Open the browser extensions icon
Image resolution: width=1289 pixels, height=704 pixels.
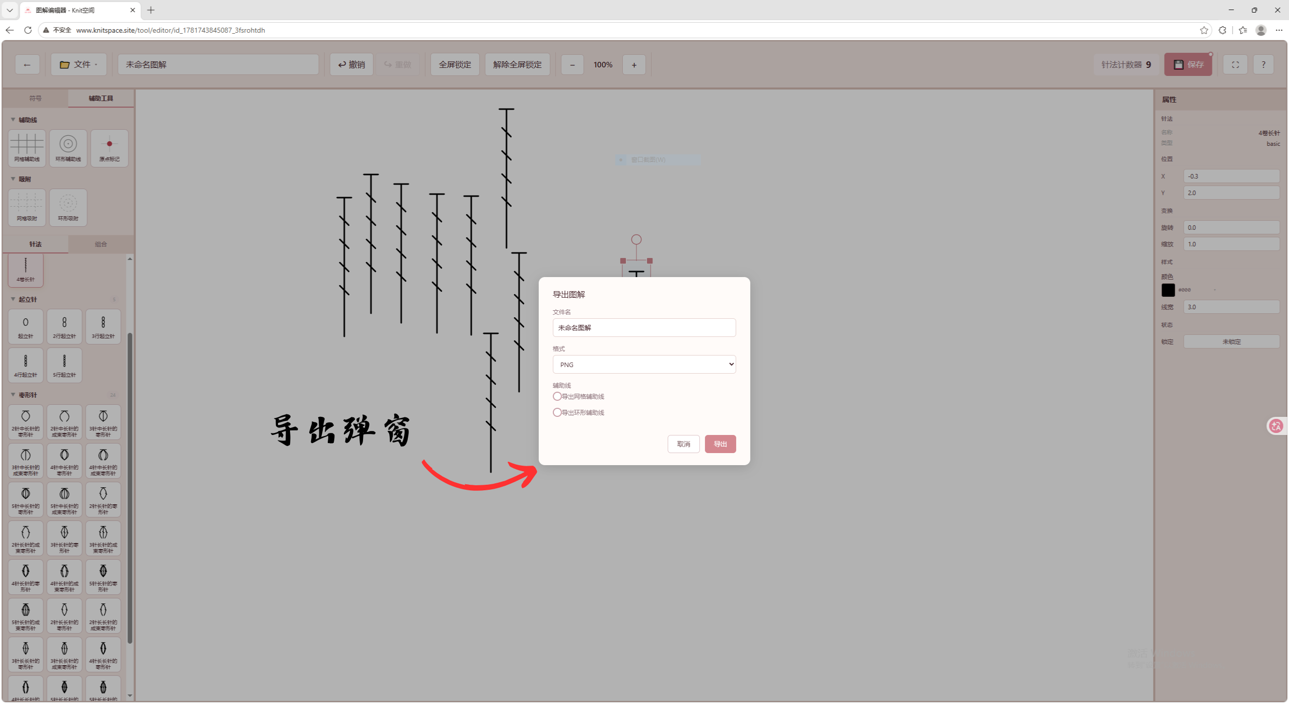pos(1223,30)
